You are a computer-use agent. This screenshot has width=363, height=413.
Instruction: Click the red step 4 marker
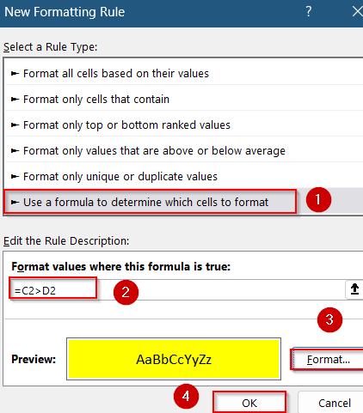pos(186,397)
